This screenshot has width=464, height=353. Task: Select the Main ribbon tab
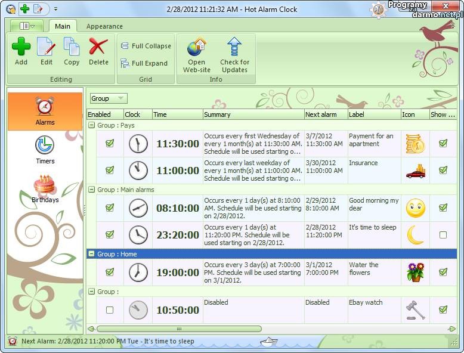pyautogui.click(x=63, y=26)
